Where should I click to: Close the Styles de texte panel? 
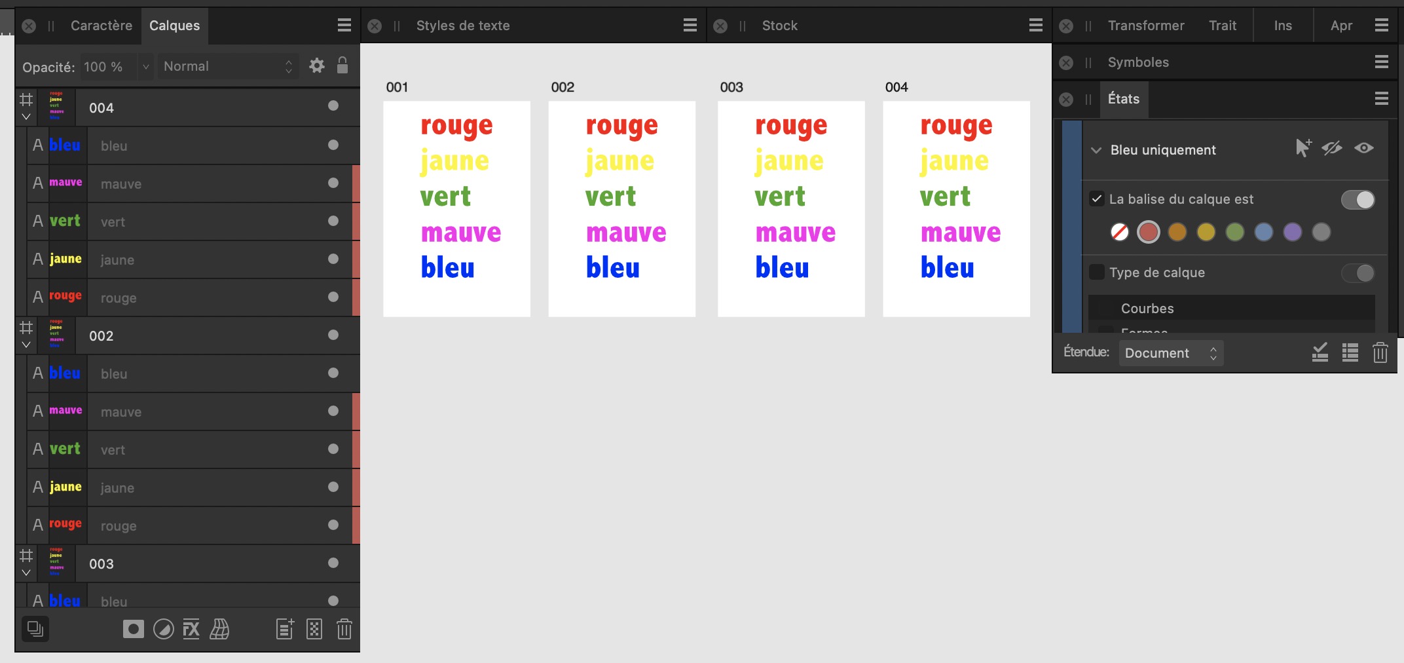(x=375, y=26)
